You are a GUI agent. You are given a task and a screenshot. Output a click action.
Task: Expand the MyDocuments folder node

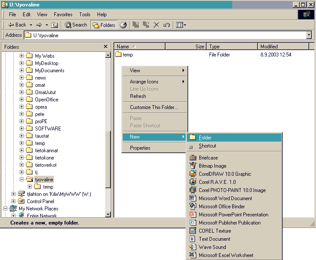click(x=21, y=70)
